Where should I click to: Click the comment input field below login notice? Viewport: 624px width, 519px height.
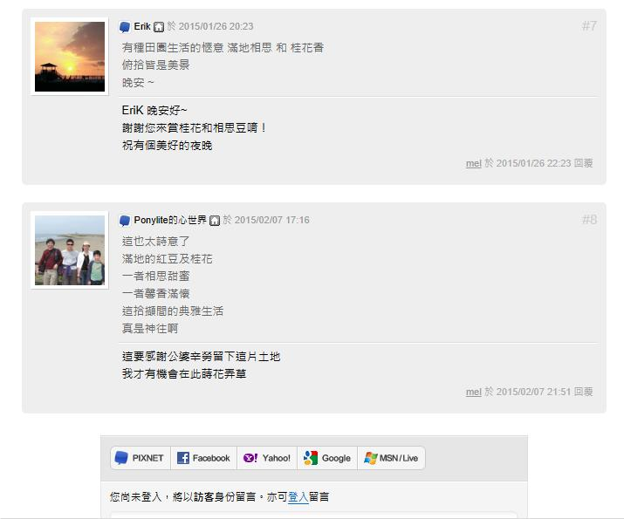click(x=314, y=515)
